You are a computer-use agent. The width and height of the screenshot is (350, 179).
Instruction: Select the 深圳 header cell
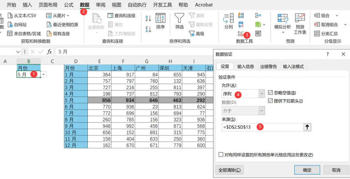pyautogui.click(x=170, y=68)
